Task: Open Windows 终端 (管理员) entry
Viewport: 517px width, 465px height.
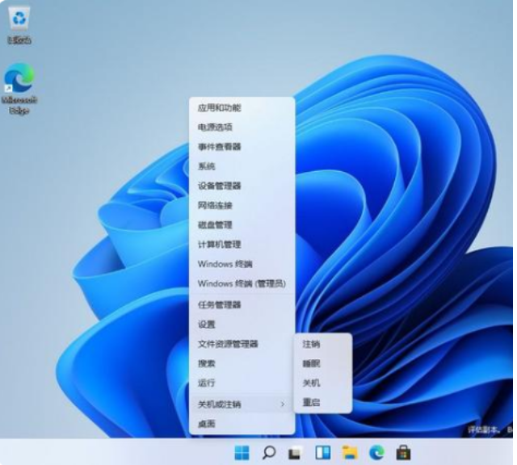Action: [x=242, y=284]
